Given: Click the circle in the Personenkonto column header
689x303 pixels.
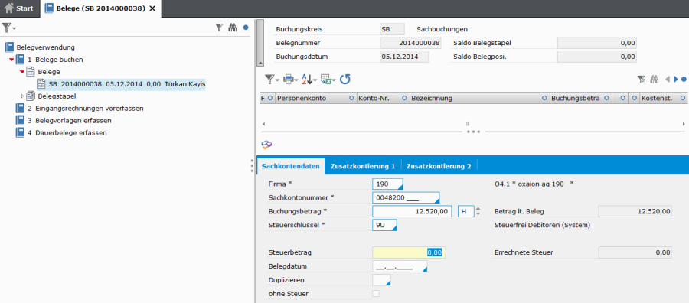Looking at the screenshot, I should [351, 99].
